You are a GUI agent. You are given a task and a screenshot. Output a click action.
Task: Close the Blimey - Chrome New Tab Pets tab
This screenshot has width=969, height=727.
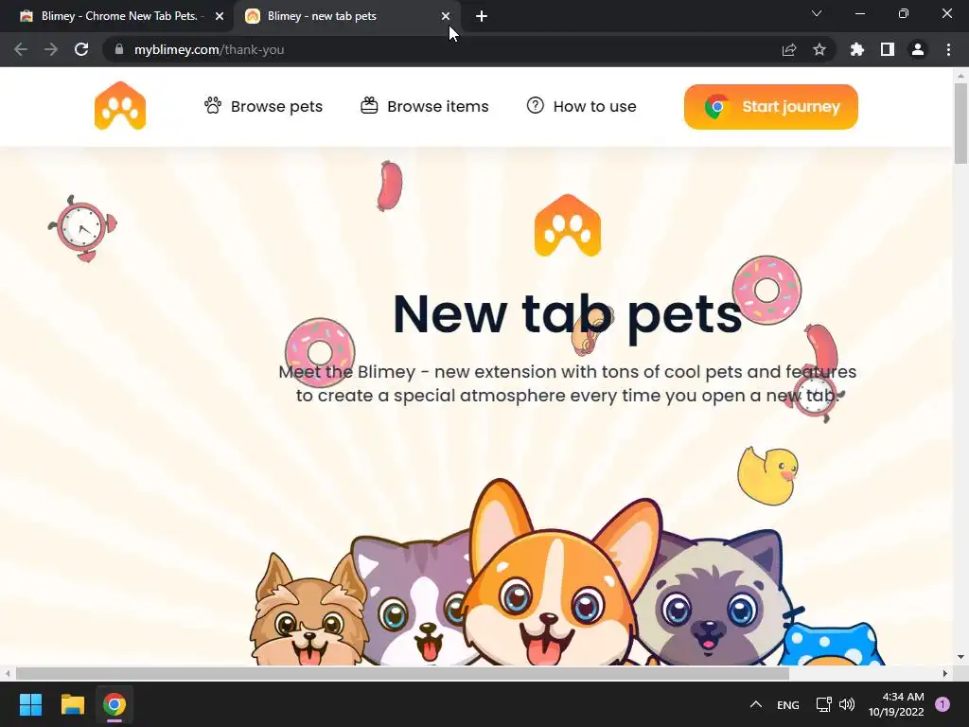click(220, 16)
